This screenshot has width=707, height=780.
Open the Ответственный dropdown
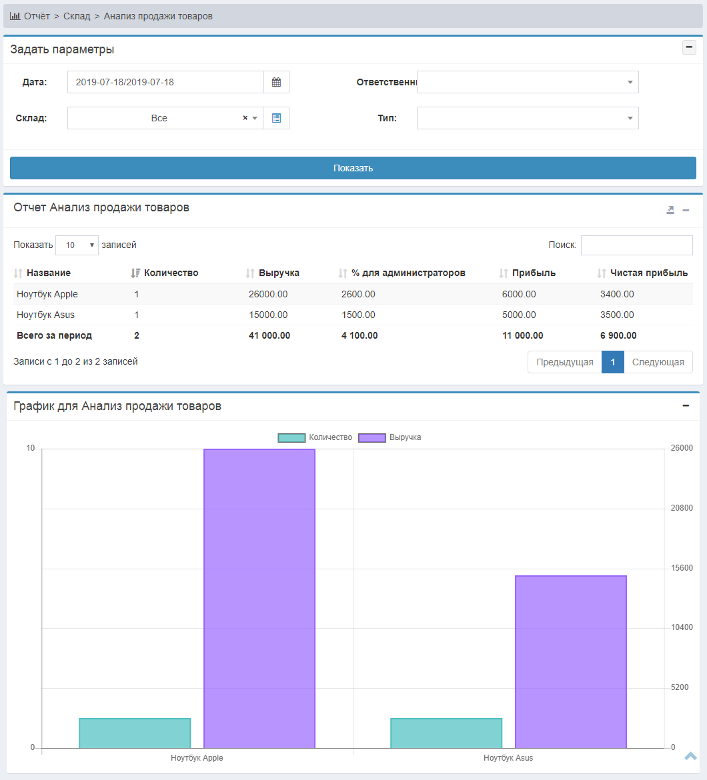(x=527, y=82)
